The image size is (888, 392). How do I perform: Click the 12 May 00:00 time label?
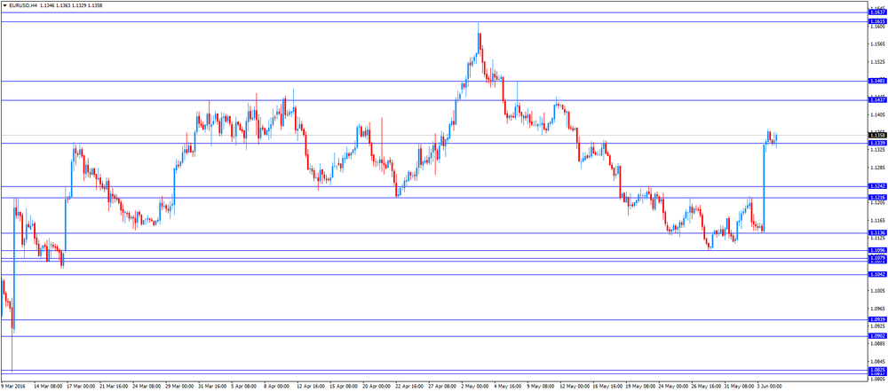click(575, 388)
